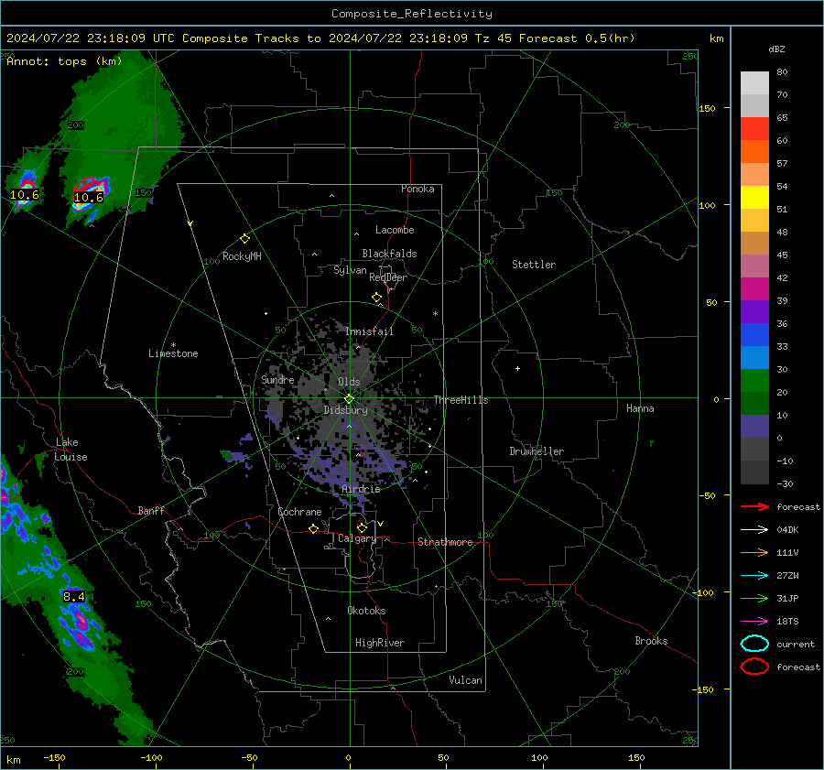Image resolution: width=824 pixels, height=770 pixels.
Task: Select the red 65 dBZ color swatch
Action: (754, 128)
